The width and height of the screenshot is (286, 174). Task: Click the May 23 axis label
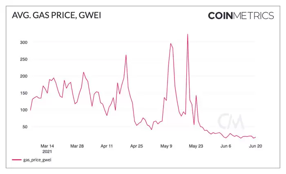tap(196, 146)
